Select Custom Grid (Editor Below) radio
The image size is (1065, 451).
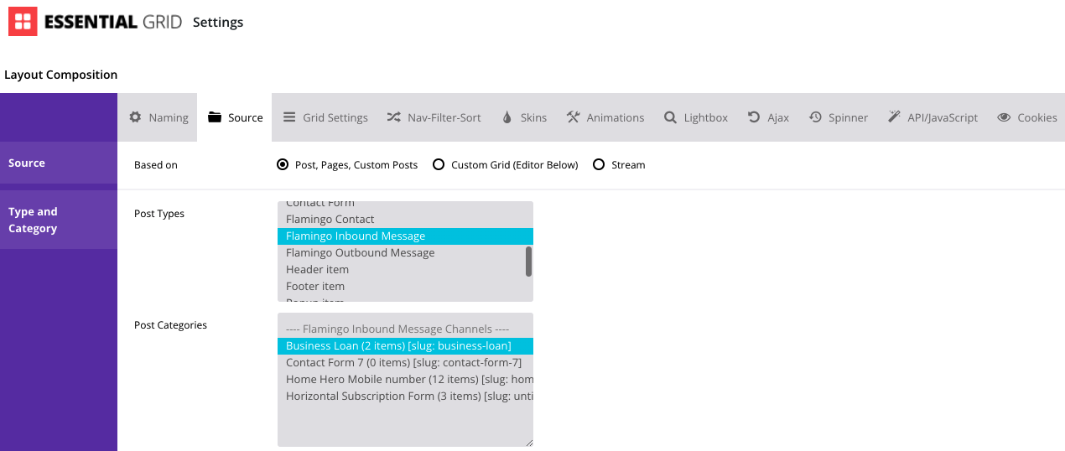point(439,165)
